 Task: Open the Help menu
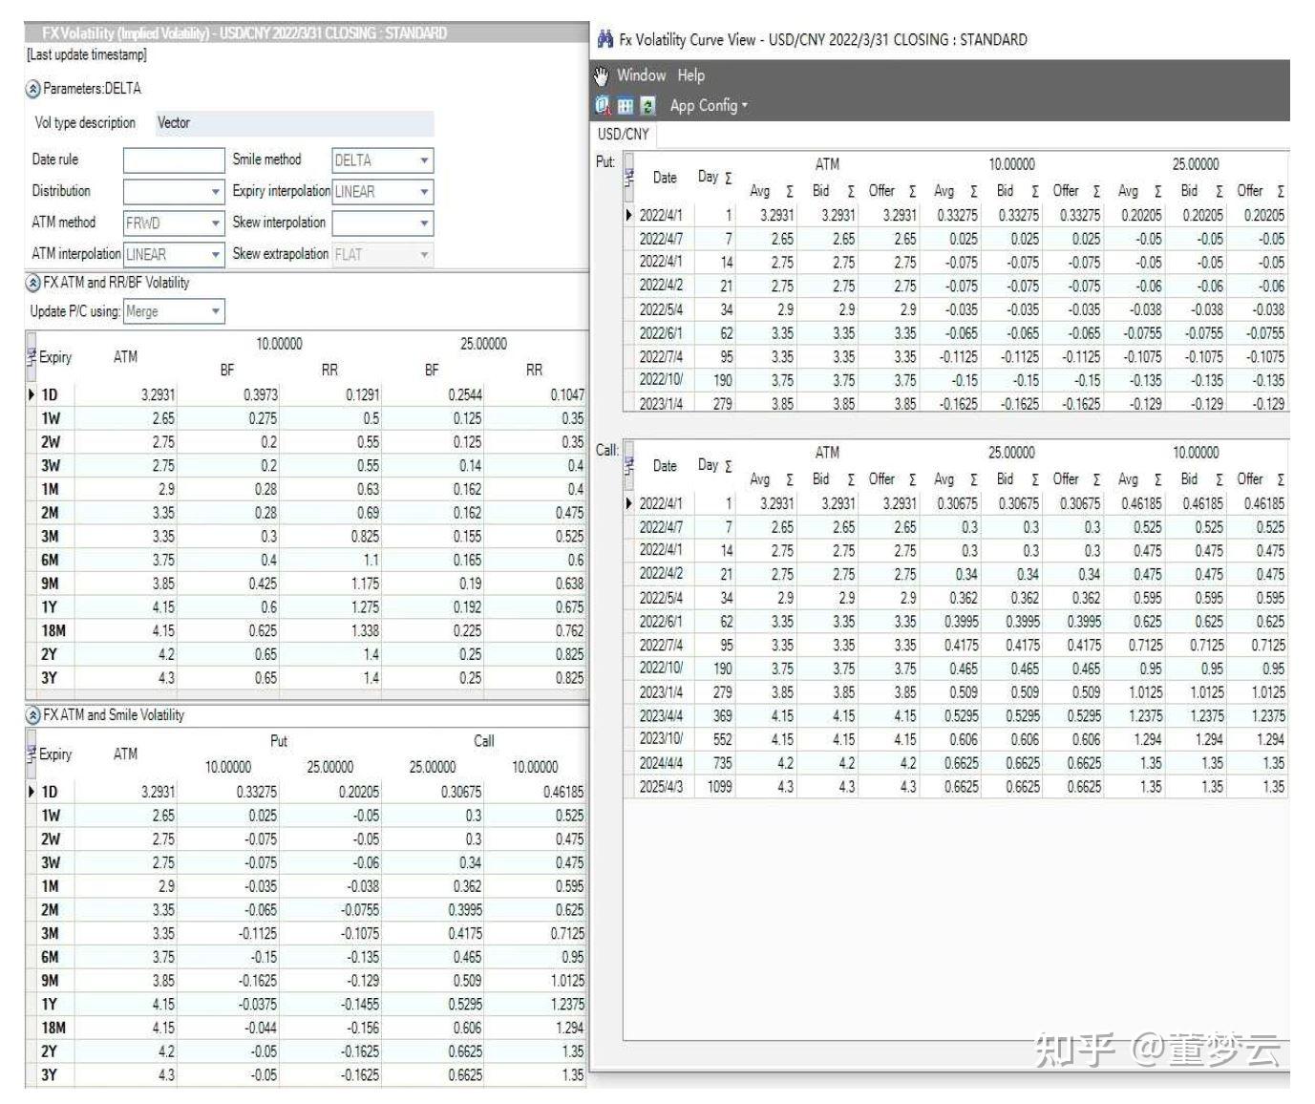[690, 75]
